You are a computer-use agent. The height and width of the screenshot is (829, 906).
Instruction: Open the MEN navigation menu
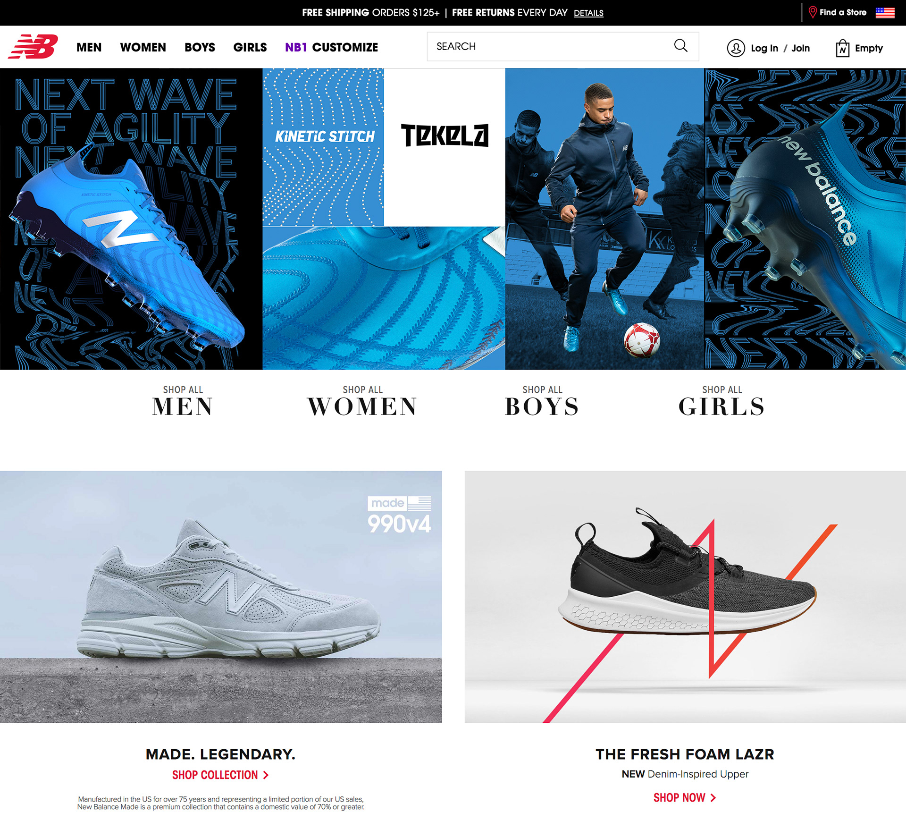(x=89, y=47)
